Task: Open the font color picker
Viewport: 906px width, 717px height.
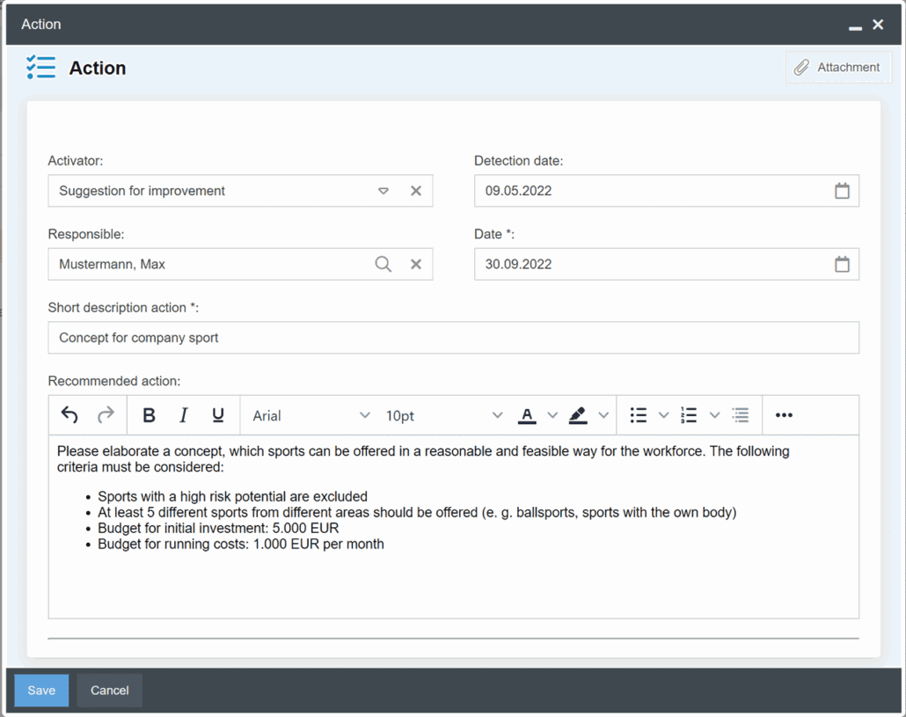Action: (528, 414)
